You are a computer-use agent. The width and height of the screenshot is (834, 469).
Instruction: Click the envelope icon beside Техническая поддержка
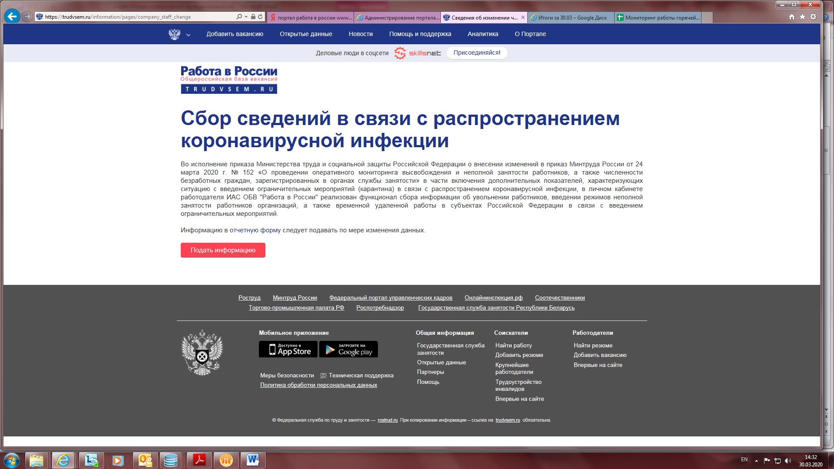point(323,376)
